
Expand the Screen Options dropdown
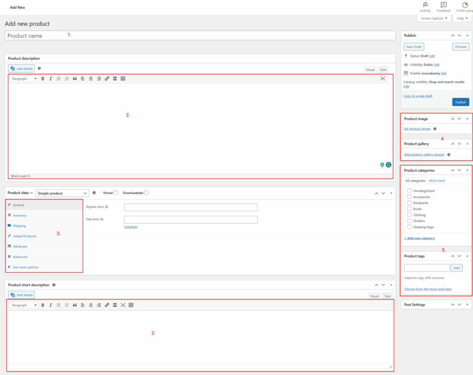(434, 18)
